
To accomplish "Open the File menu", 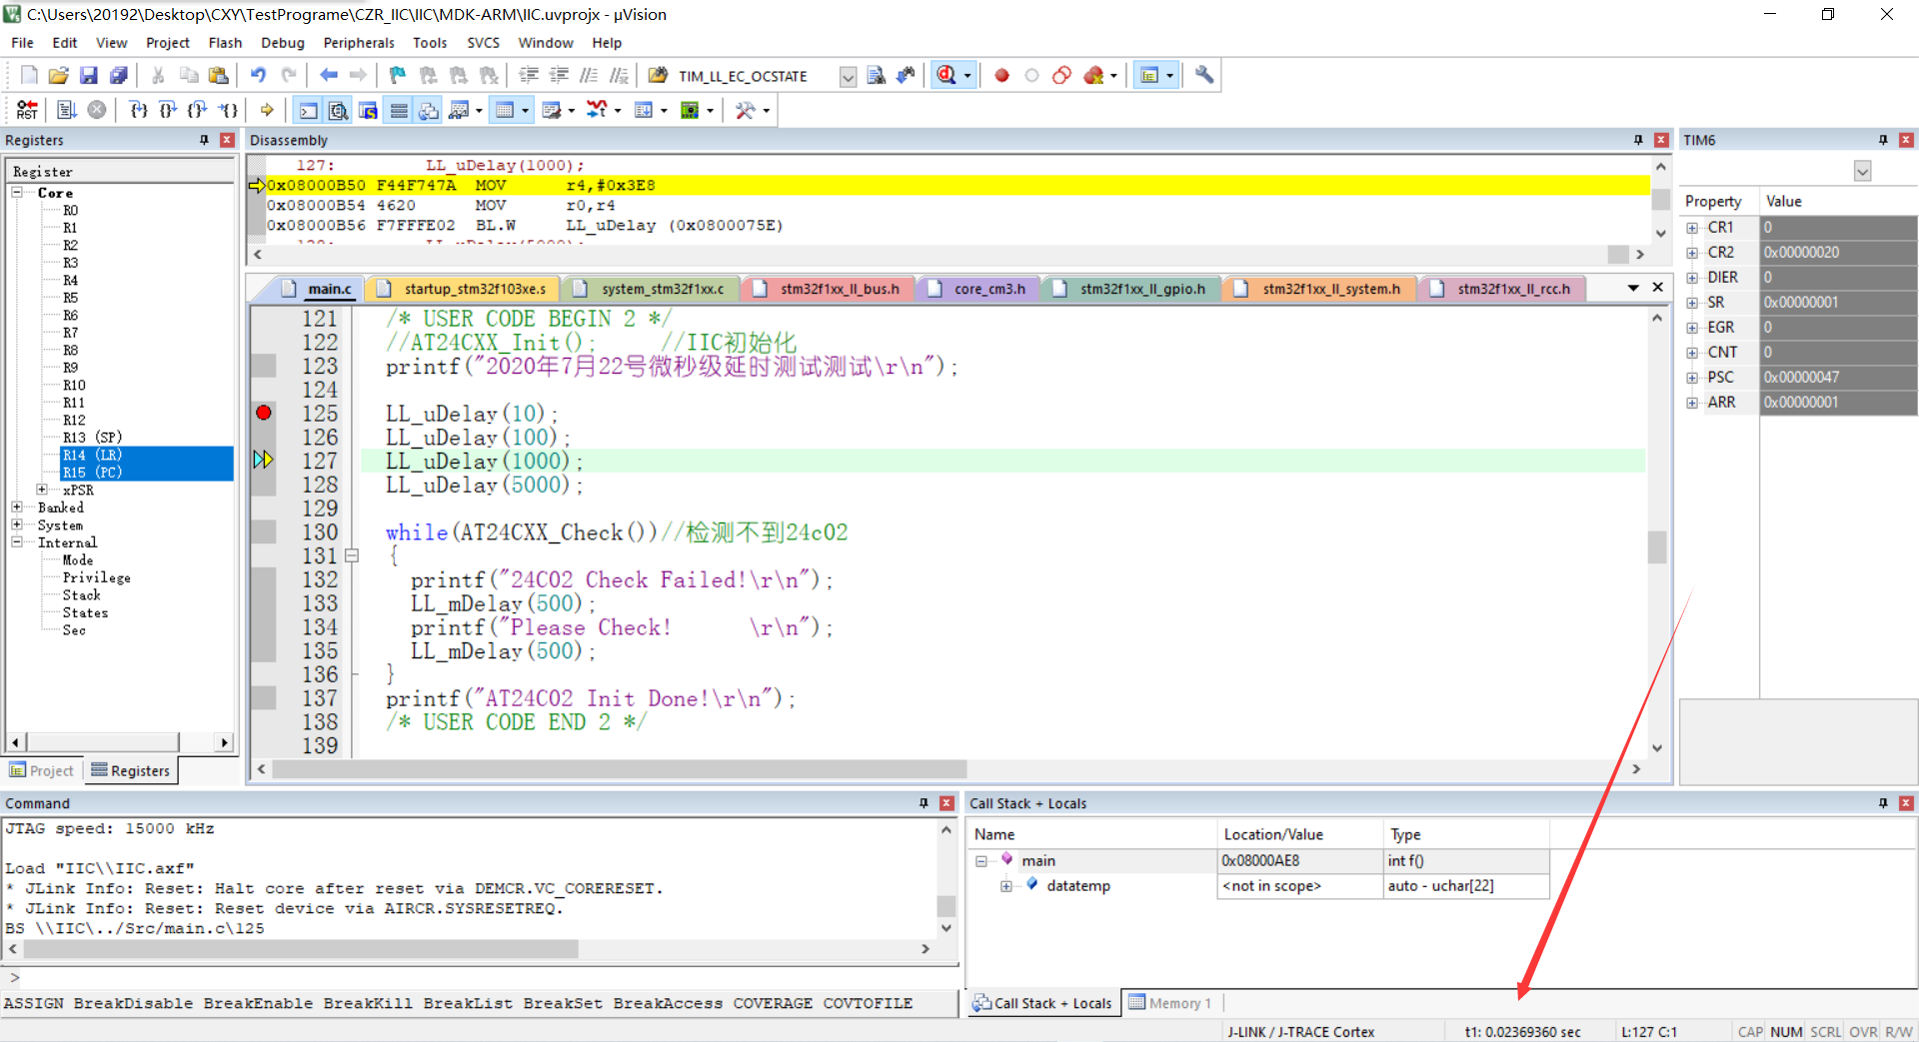I will pyautogui.click(x=22, y=43).
